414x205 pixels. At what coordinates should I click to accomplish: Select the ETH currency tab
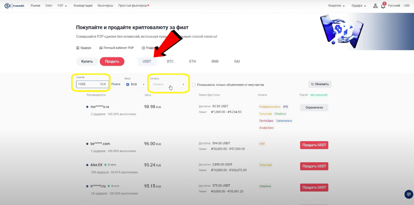tap(192, 61)
